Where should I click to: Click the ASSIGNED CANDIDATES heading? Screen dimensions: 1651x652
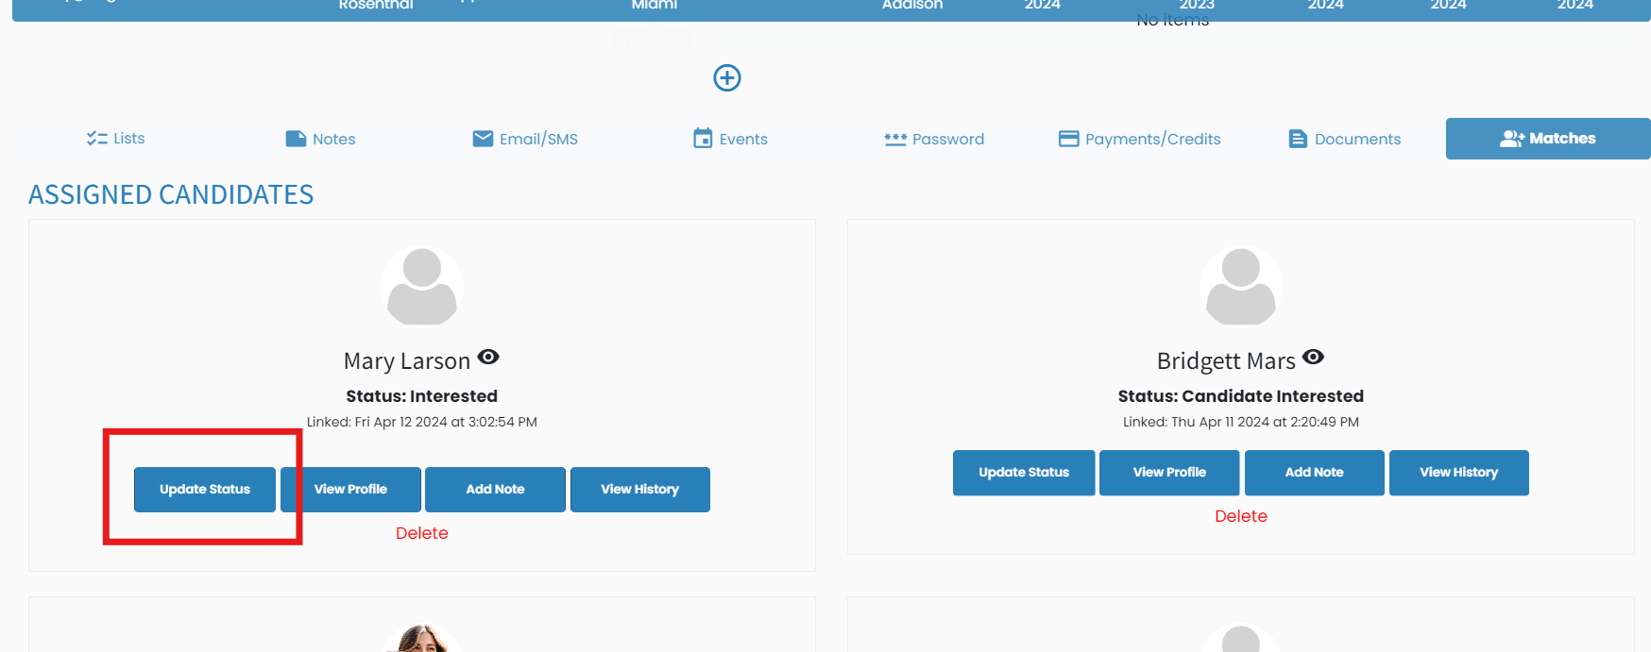point(171,194)
